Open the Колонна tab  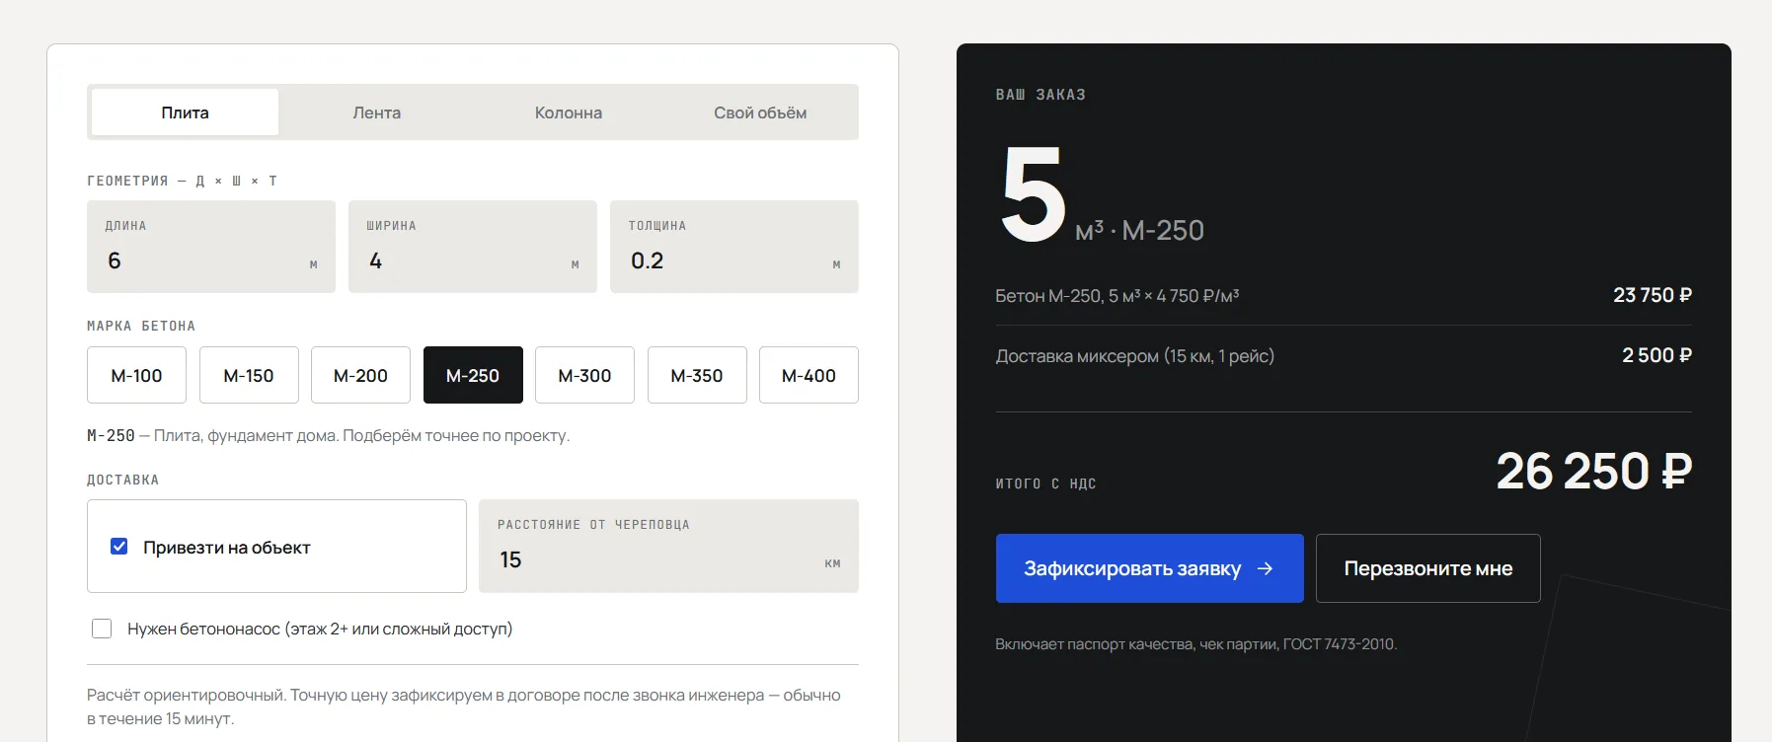[x=569, y=112]
